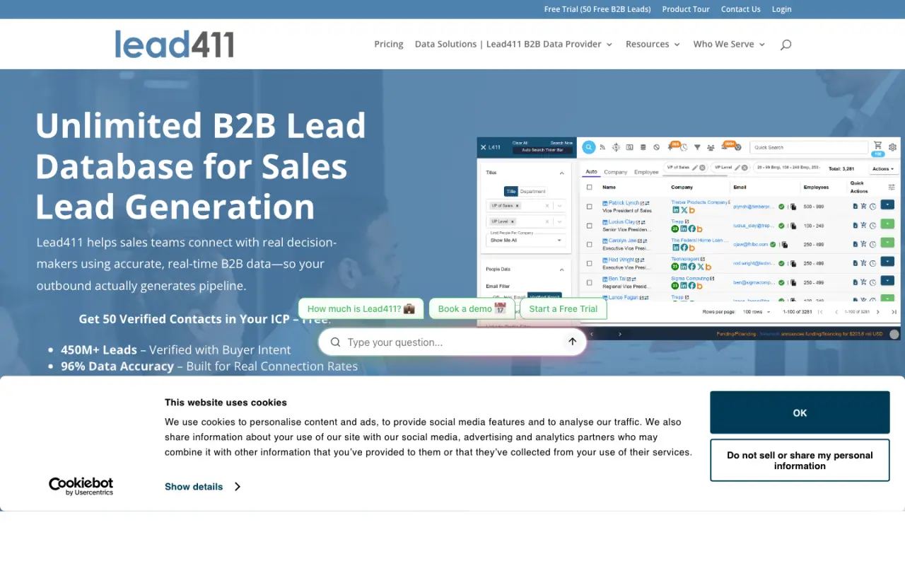
Task: Check the Lucius Clay row checkbox
Action: coord(589,226)
